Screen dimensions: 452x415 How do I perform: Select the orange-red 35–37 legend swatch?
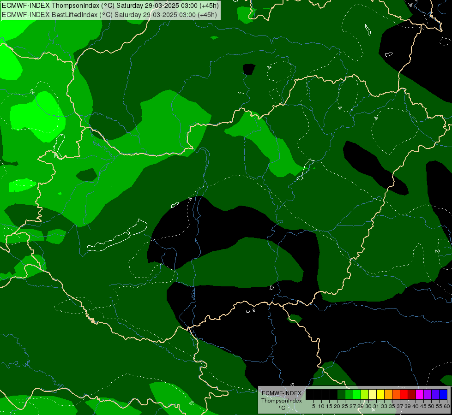click(396, 394)
